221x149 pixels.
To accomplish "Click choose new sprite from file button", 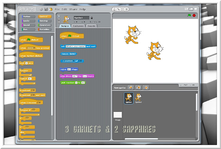I will tap(138, 88).
